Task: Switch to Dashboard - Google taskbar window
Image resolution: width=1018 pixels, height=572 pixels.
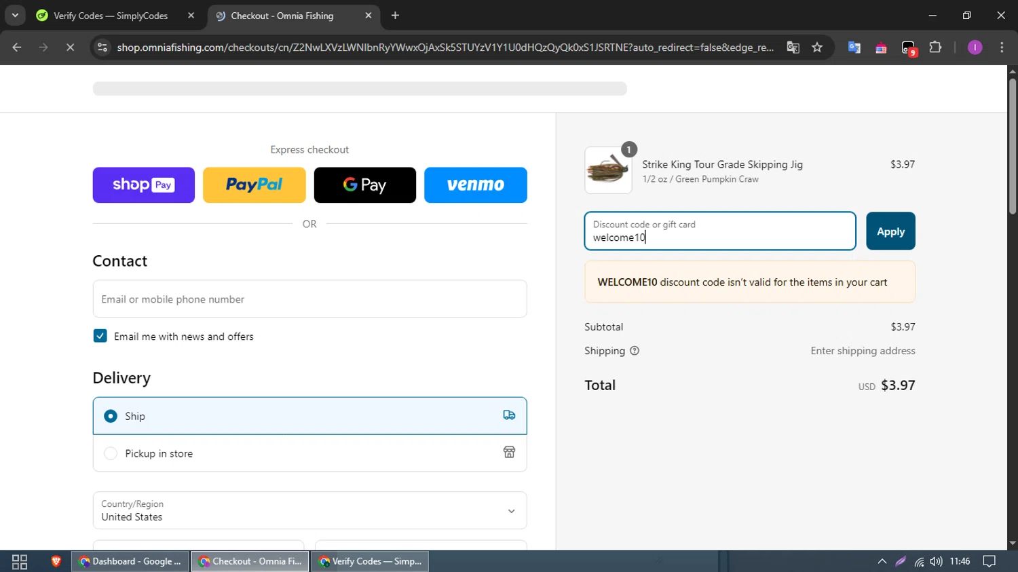Action: point(130,562)
